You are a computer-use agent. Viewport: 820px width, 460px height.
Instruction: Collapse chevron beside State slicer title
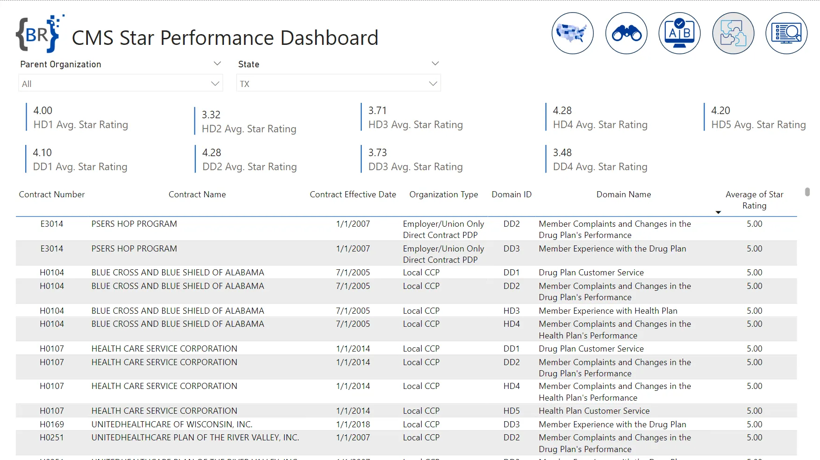[x=435, y=64]
